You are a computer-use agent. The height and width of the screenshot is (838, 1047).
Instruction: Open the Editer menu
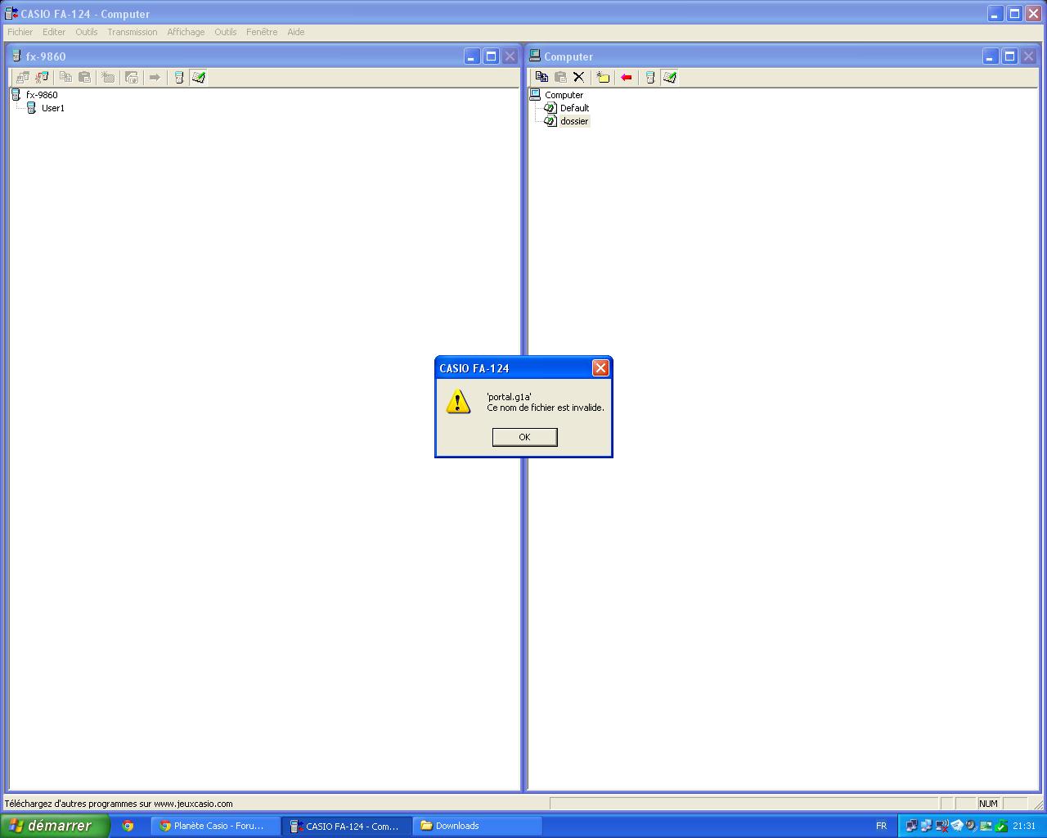pos(54,32)
